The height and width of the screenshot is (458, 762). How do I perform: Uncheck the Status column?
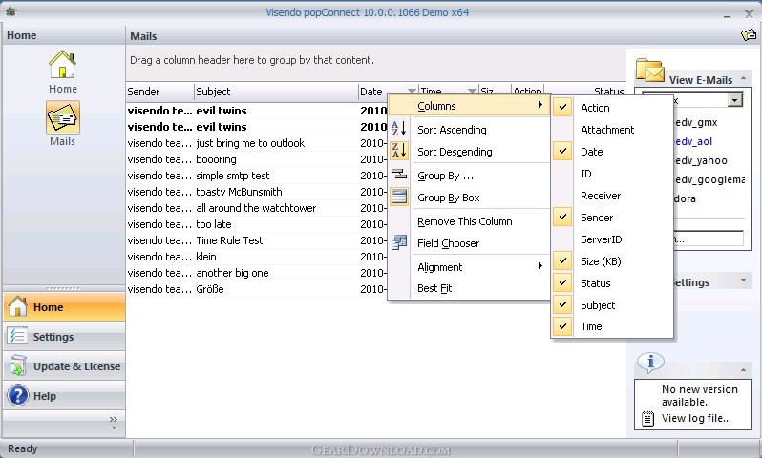click(x=611, y=283)
